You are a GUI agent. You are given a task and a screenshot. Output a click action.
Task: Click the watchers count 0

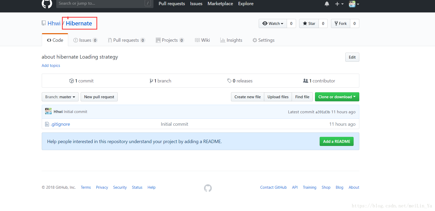pos(291,24)
